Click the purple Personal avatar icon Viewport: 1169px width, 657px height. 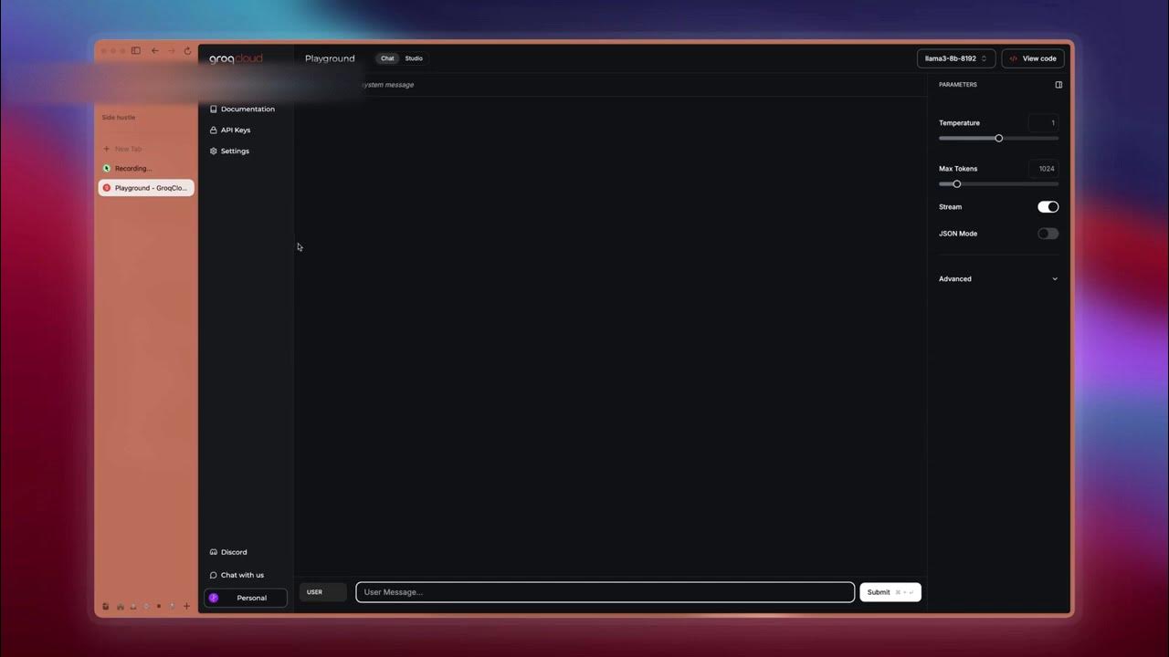pyautogui.click(x=214, y=598)
